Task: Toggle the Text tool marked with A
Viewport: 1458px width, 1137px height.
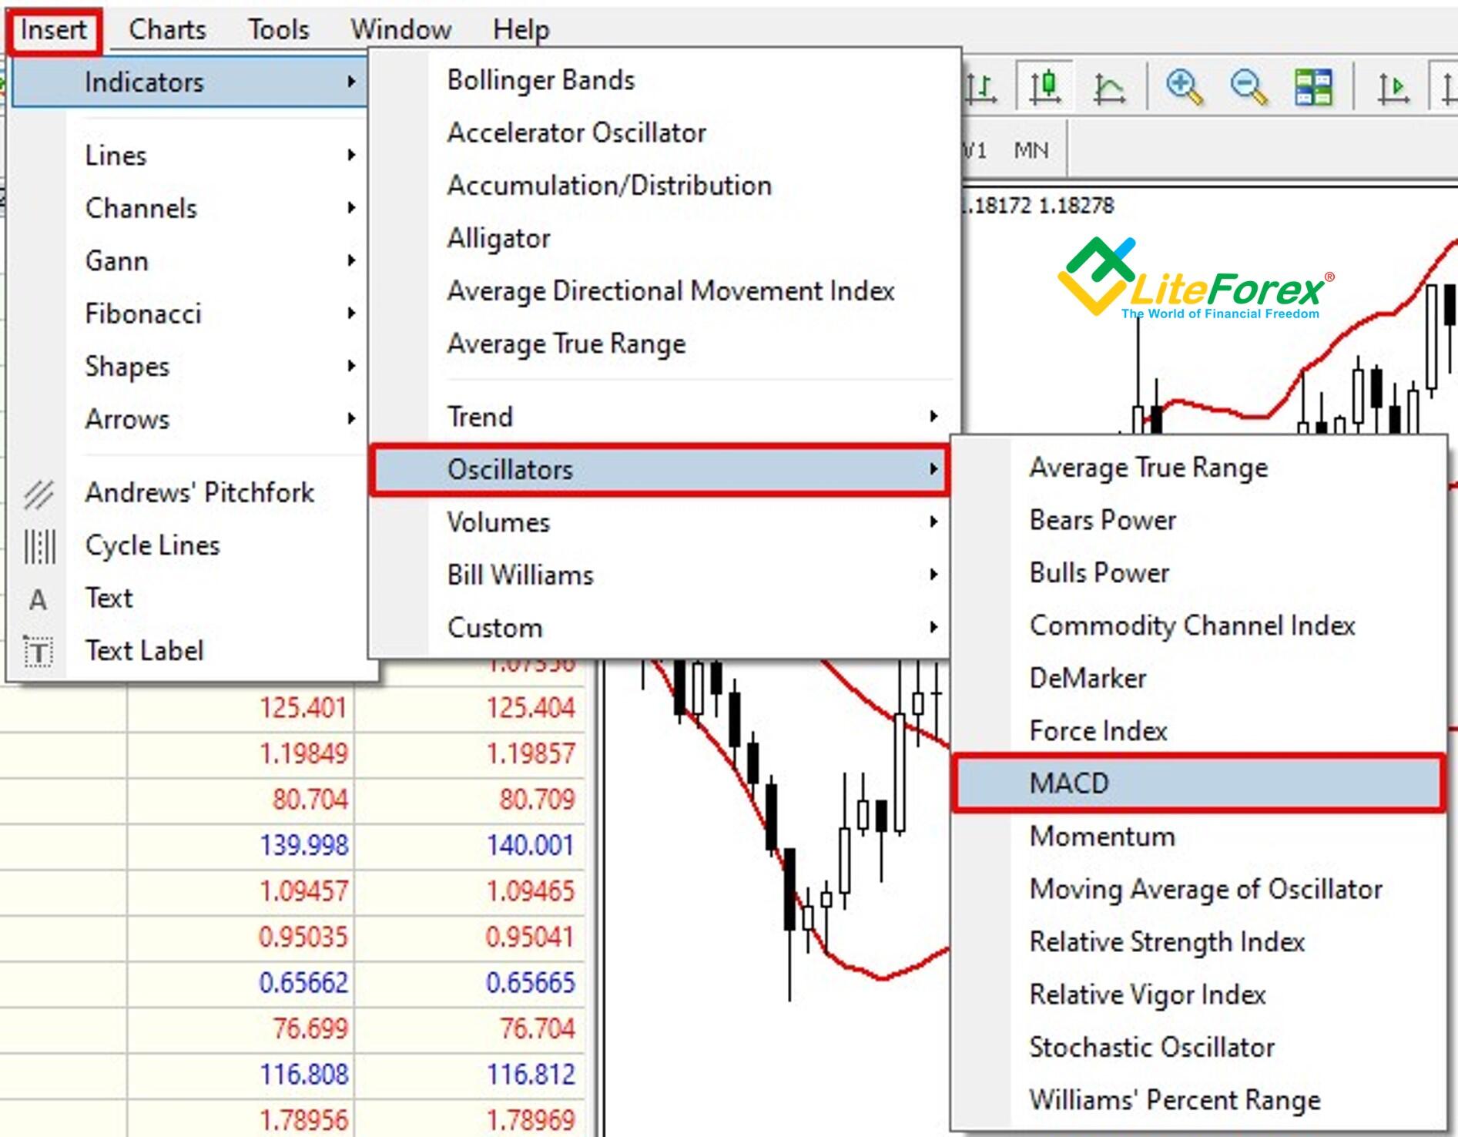Action: [37, 599]
